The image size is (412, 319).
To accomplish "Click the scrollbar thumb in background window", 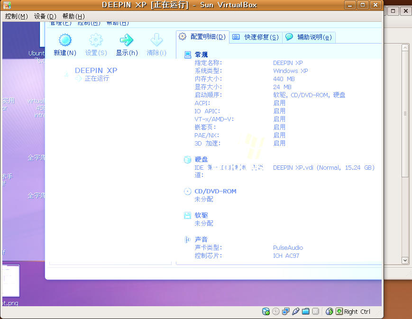I will coord(405,114).
